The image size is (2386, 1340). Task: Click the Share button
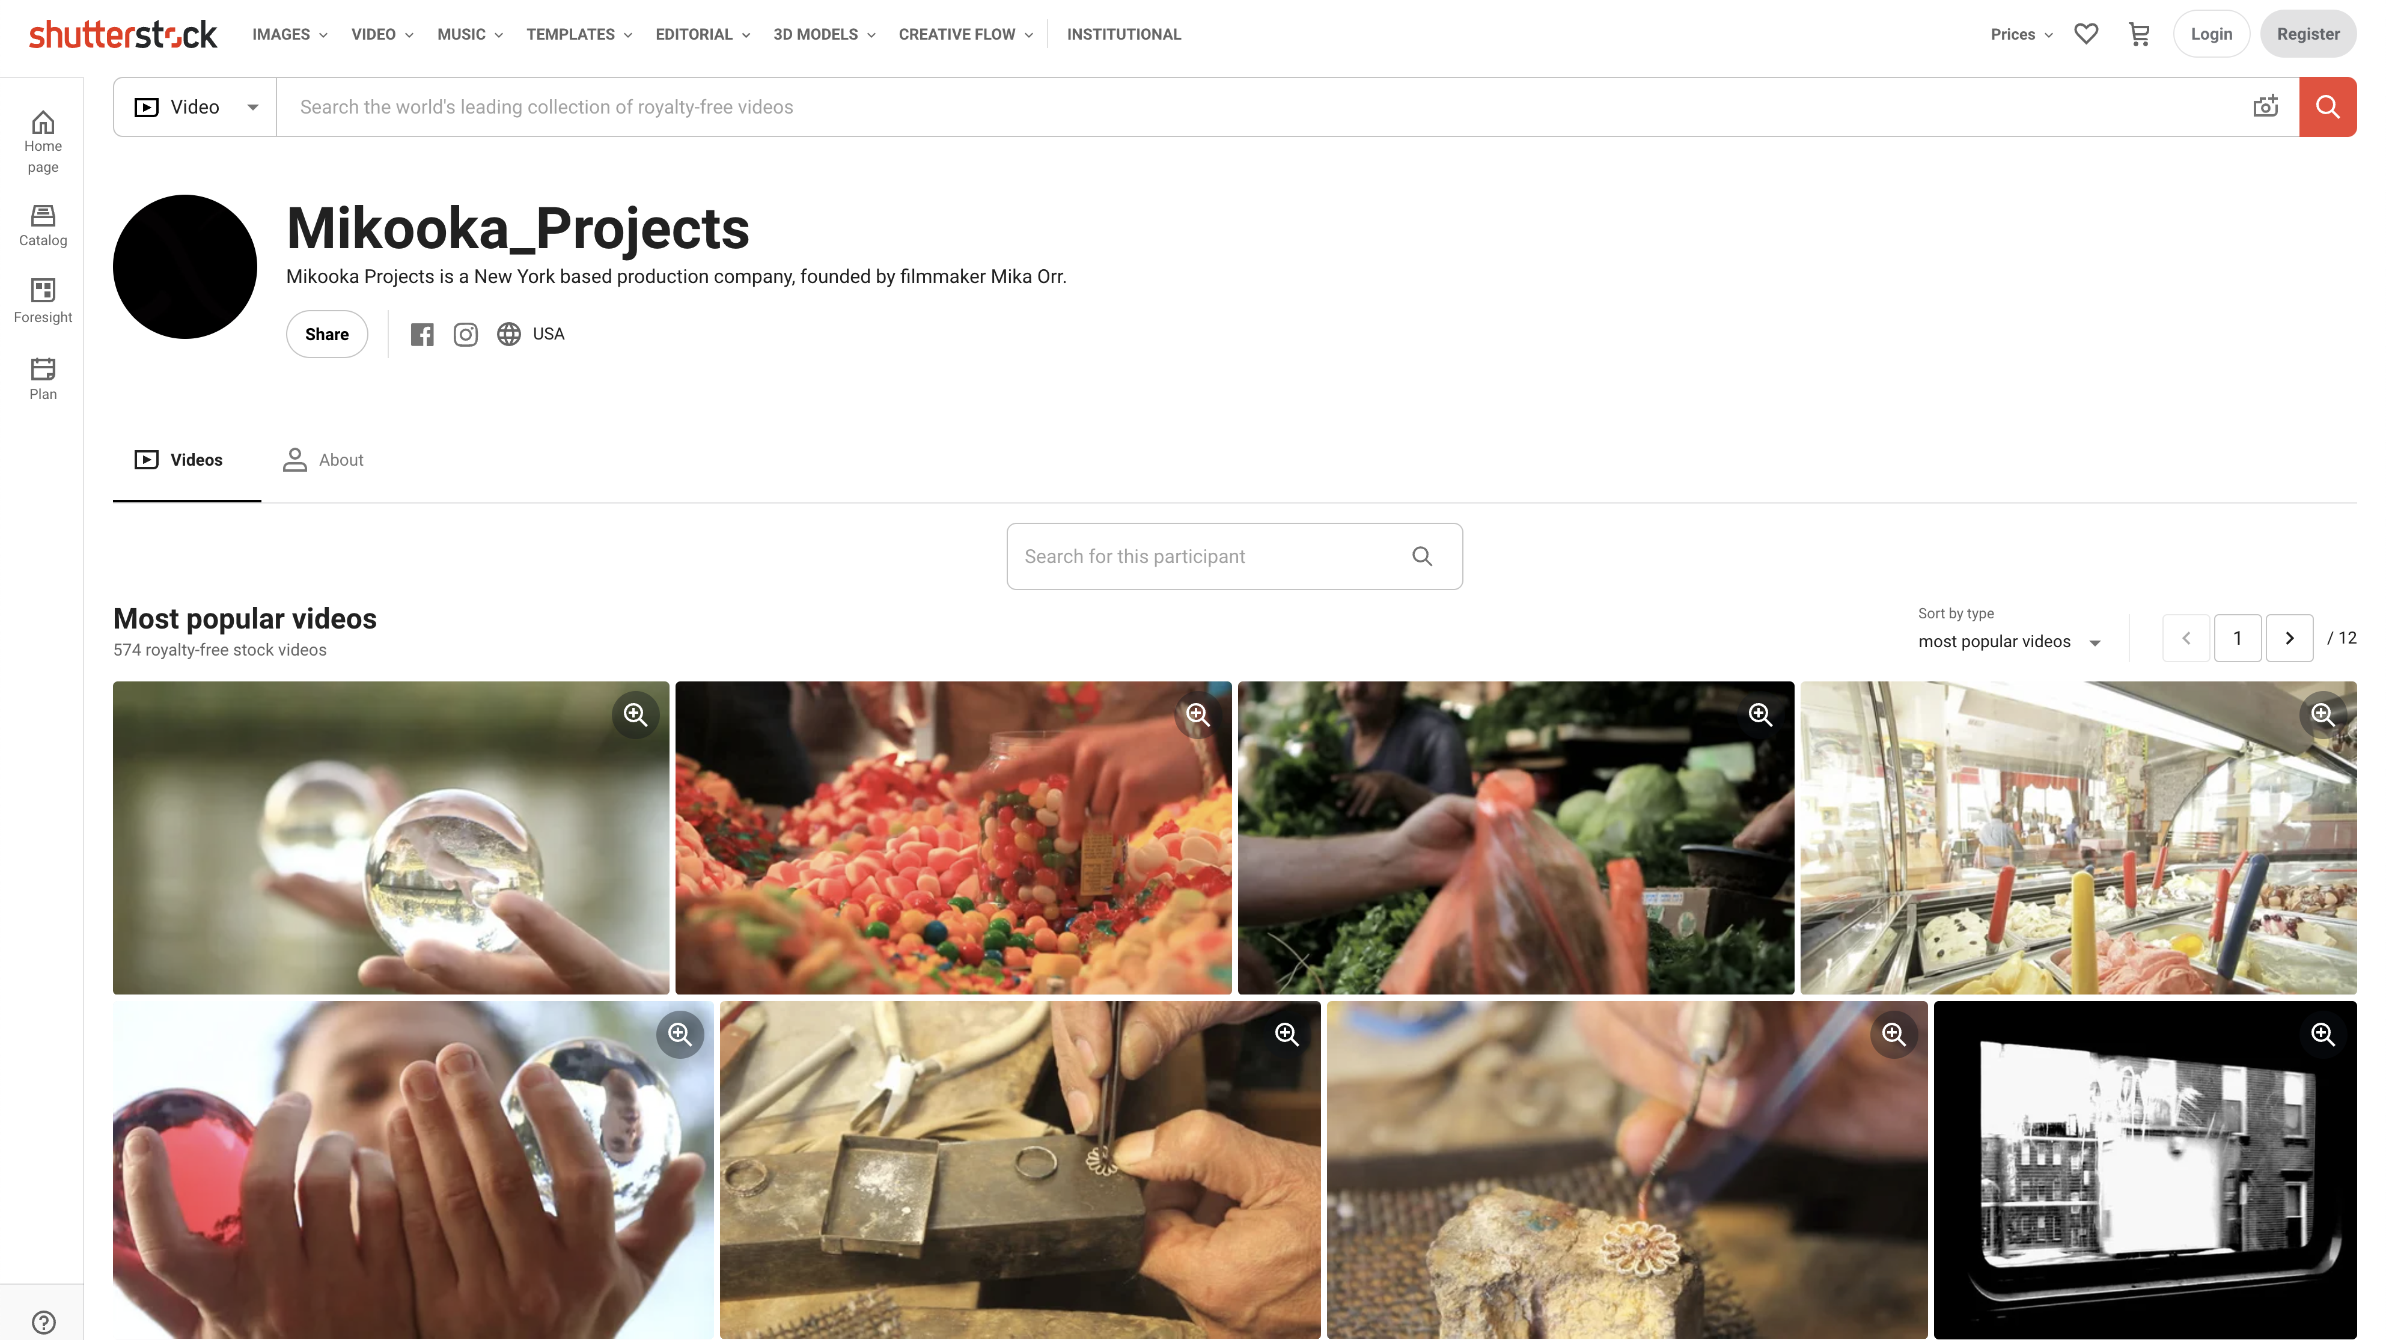[x=327, y=334]
